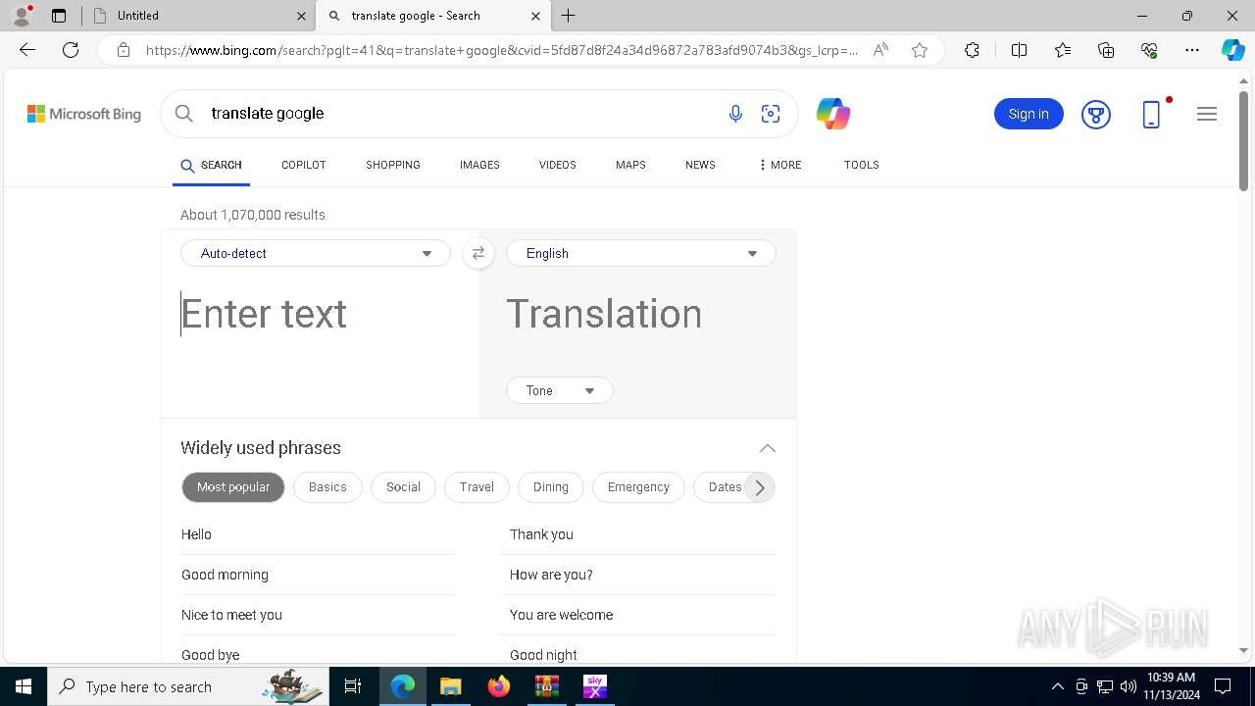
Task: Open the mobile app icon
Action: pyautogui.click(x=1152, y=114)
